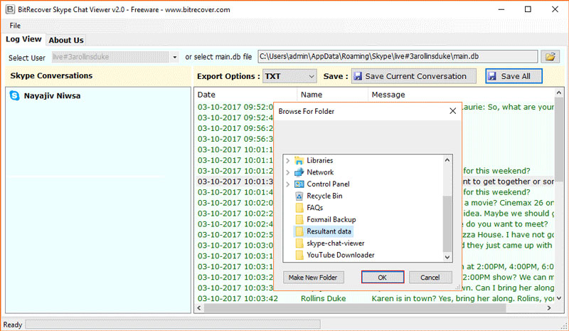569x331 pixels.
Task: Click the FAQs folder icon
Action: [x=299, y=208]
